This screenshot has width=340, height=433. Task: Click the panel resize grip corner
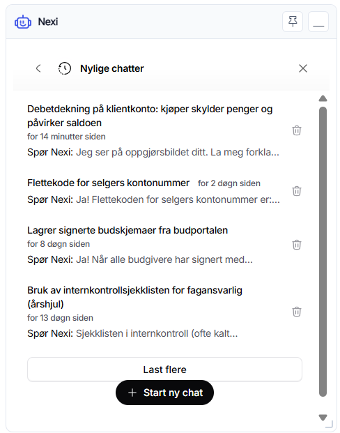(x=330, y=424)
